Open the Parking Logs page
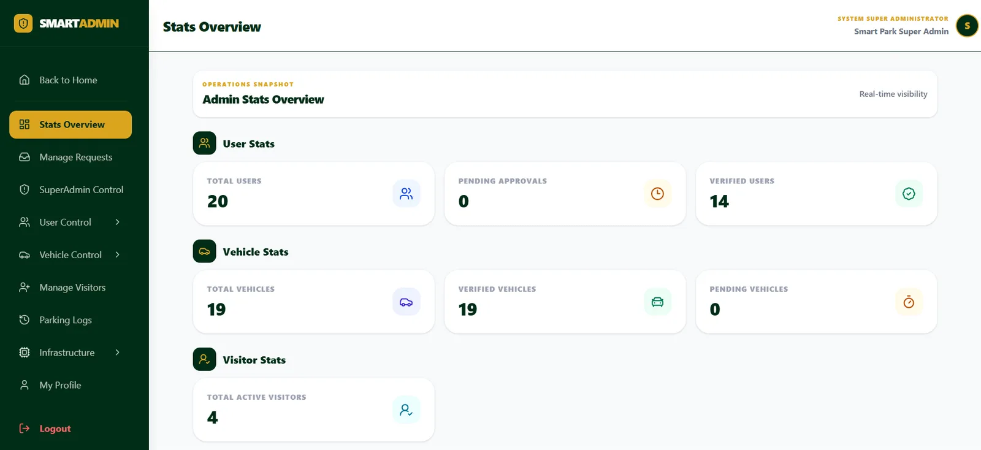 [71, 320]
